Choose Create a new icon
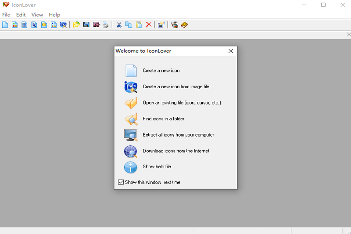This screenshot has height=234, width=351. click(x=161, y=71)
